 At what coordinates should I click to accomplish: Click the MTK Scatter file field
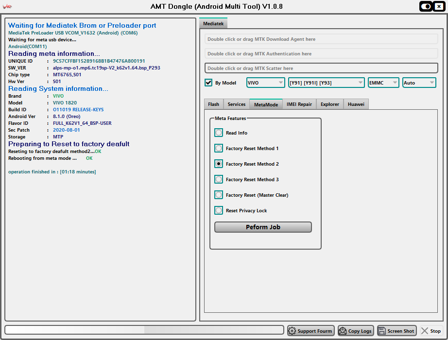pyautogui.click(x=321, y=68)
